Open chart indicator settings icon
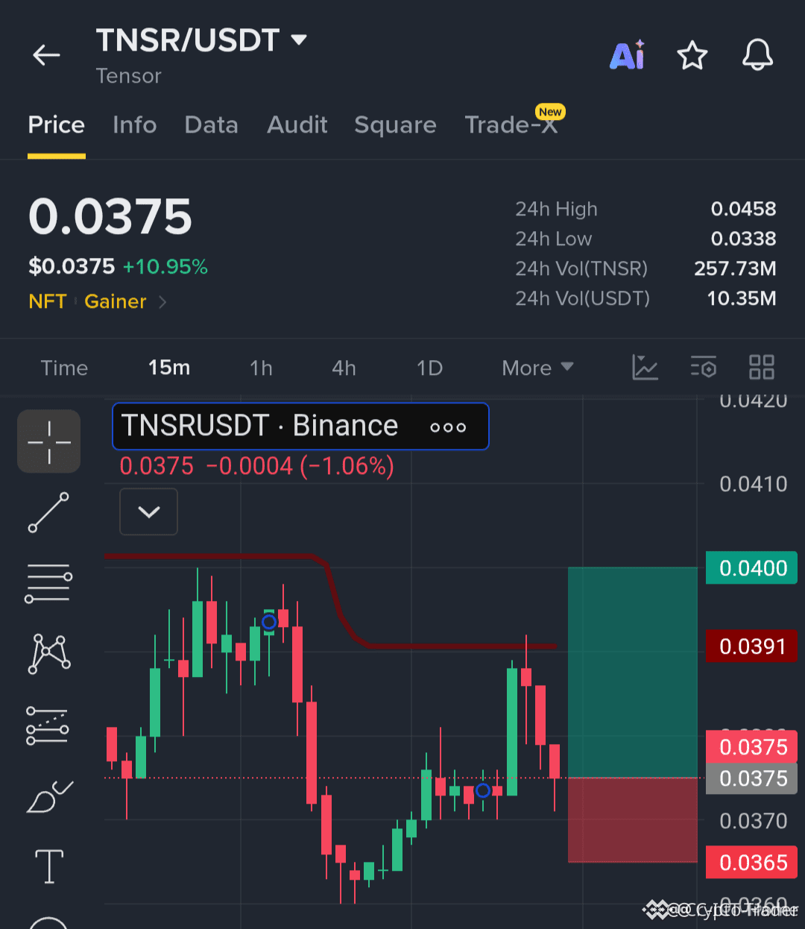805x929 pixels. click(704, 367)
